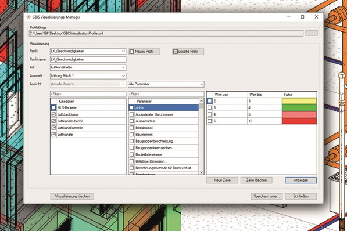Enable the HLS-Bauteile category checkbox
The height and width of the screenshot is (231, 347).
[53, 107]
